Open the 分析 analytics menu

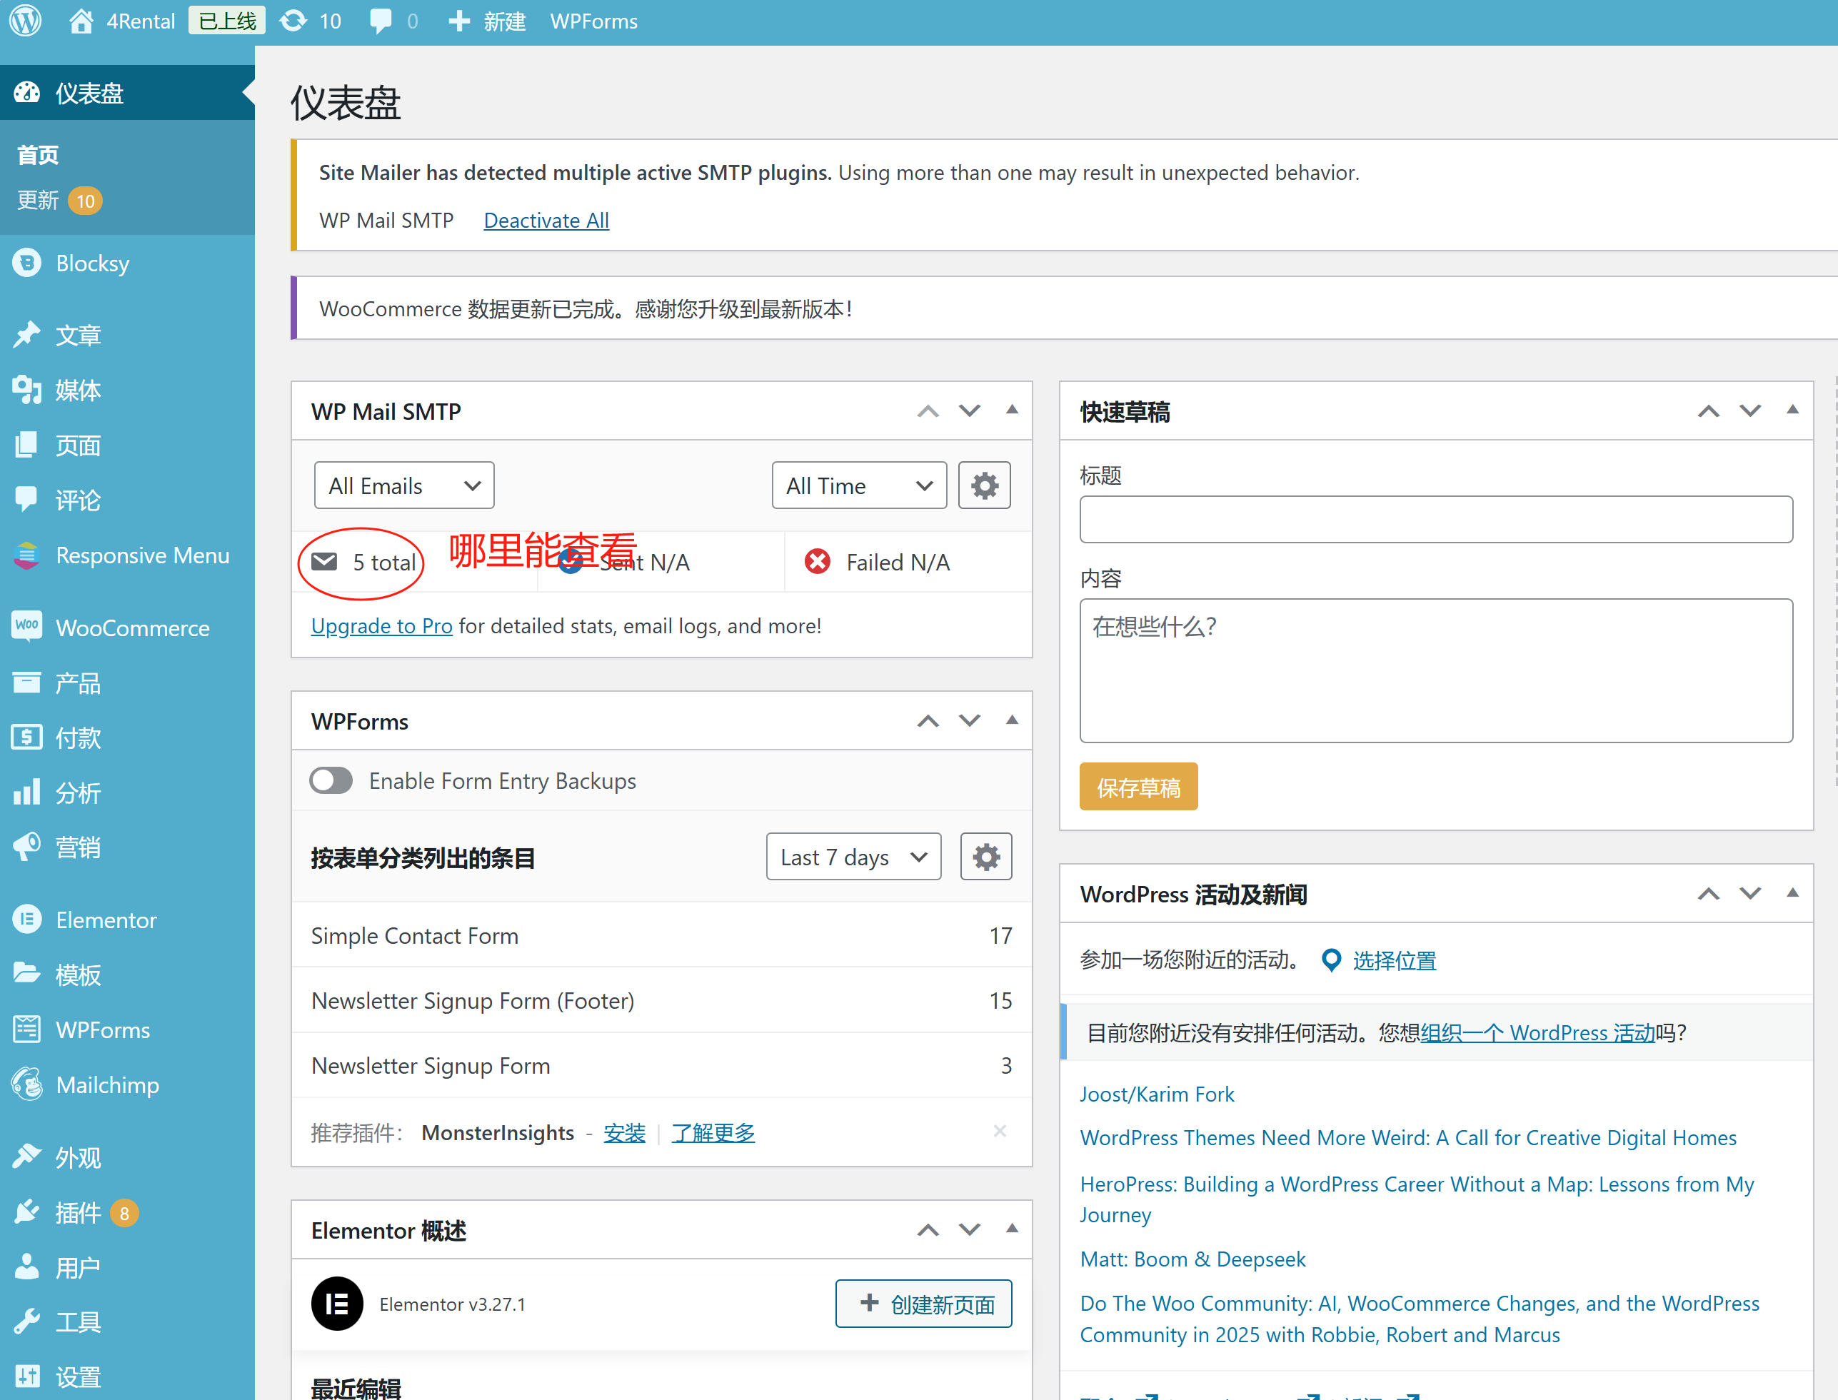128,792
